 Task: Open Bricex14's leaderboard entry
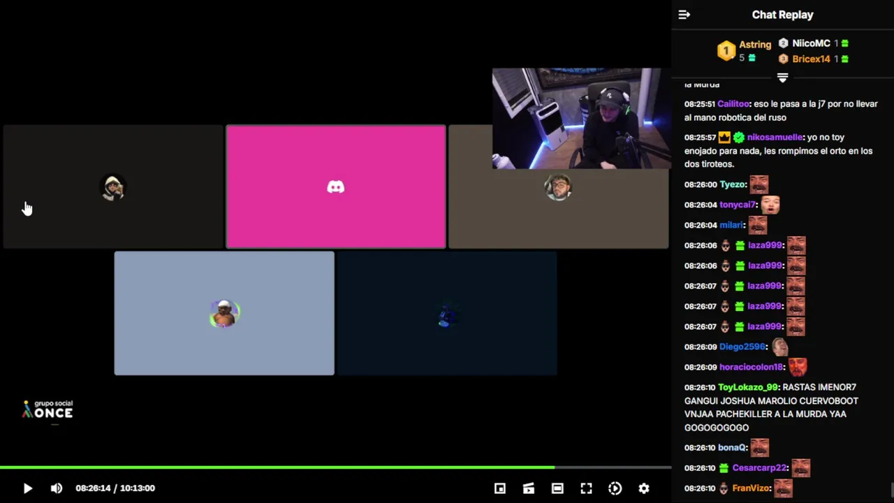click(x=811, y=59)
